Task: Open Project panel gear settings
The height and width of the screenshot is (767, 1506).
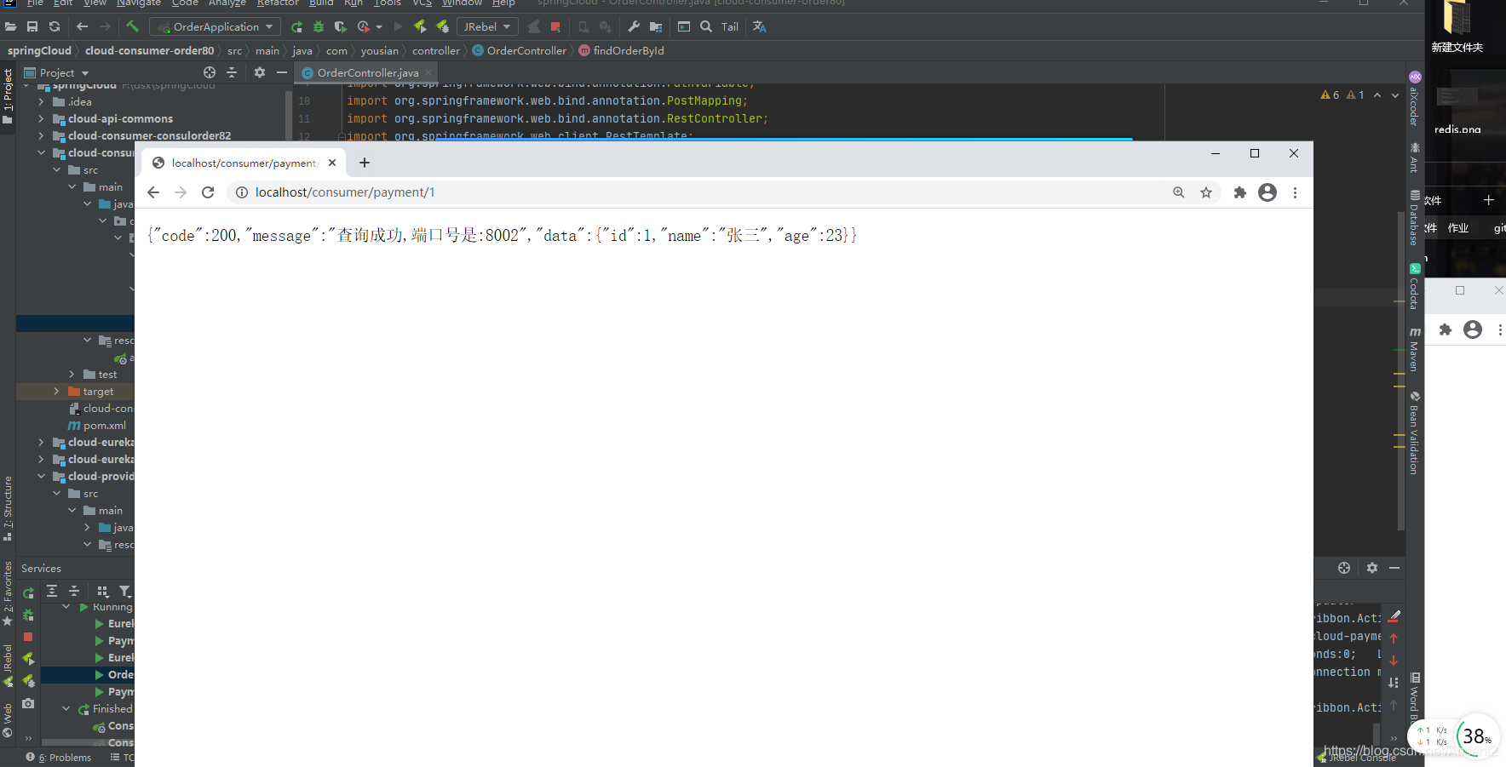Action: 260,72
